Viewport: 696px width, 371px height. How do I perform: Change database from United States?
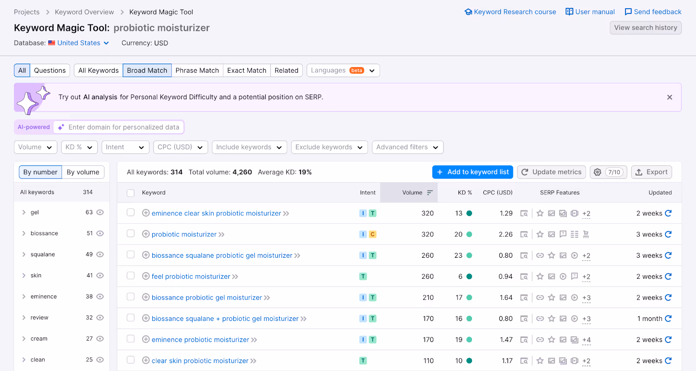79,43
